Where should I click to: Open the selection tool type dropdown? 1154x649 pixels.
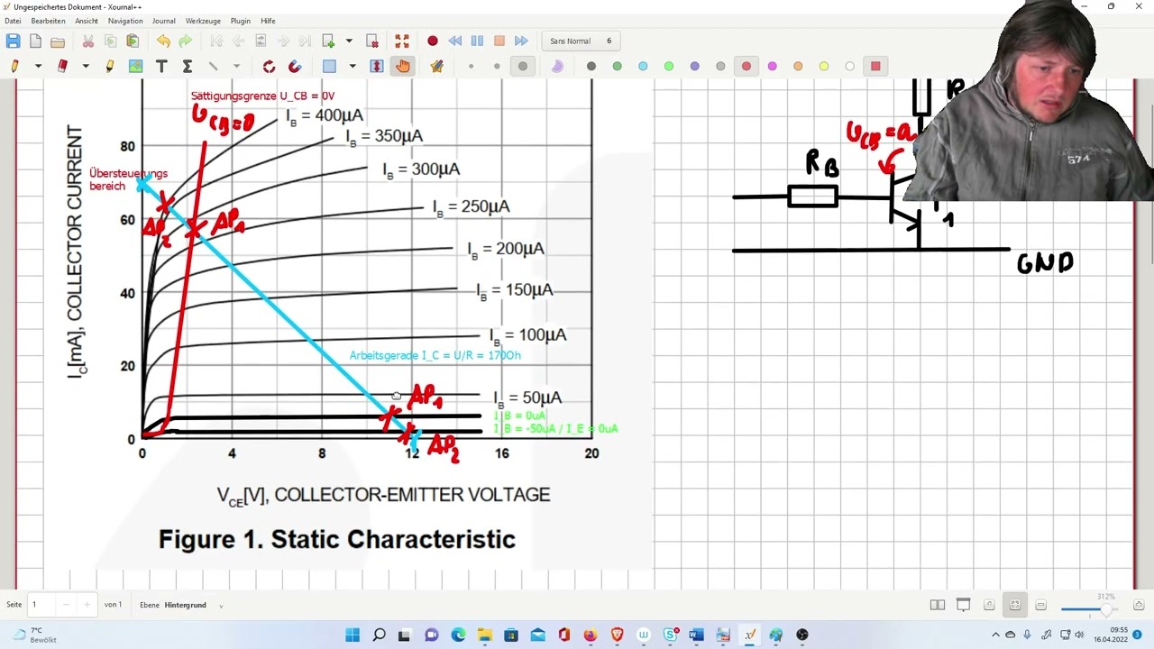(353, 66)
